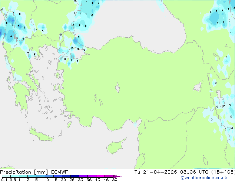Click the 20 label under the legend
The height and width of the screenshot is (181, 235).
(x=63, y=180)
